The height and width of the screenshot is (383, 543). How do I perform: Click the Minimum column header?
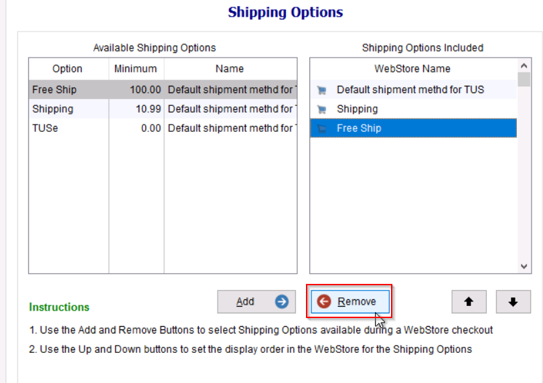pos(135,69)
